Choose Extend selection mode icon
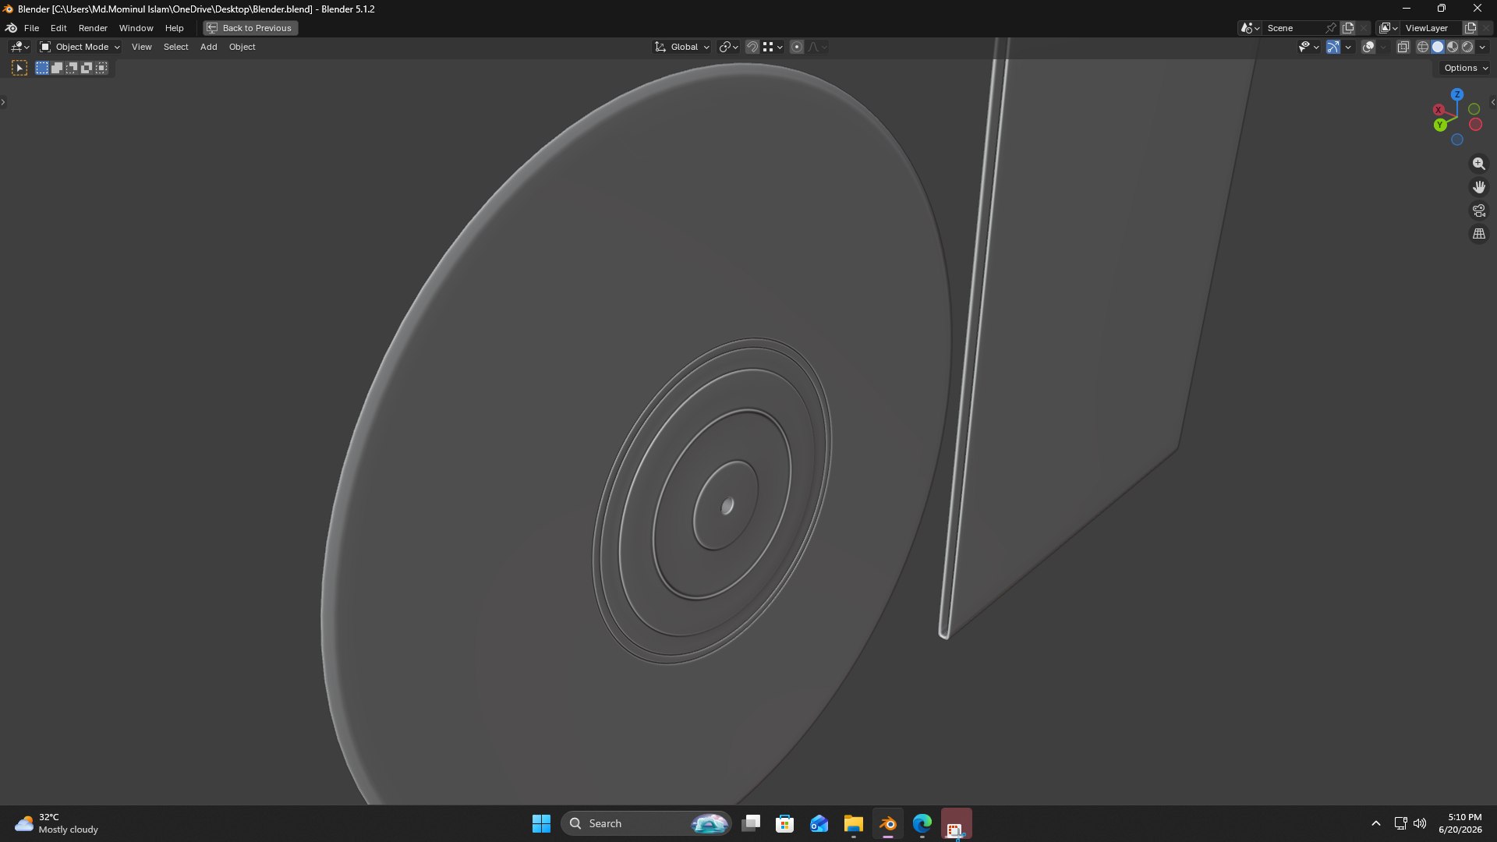 coord(57,68)
